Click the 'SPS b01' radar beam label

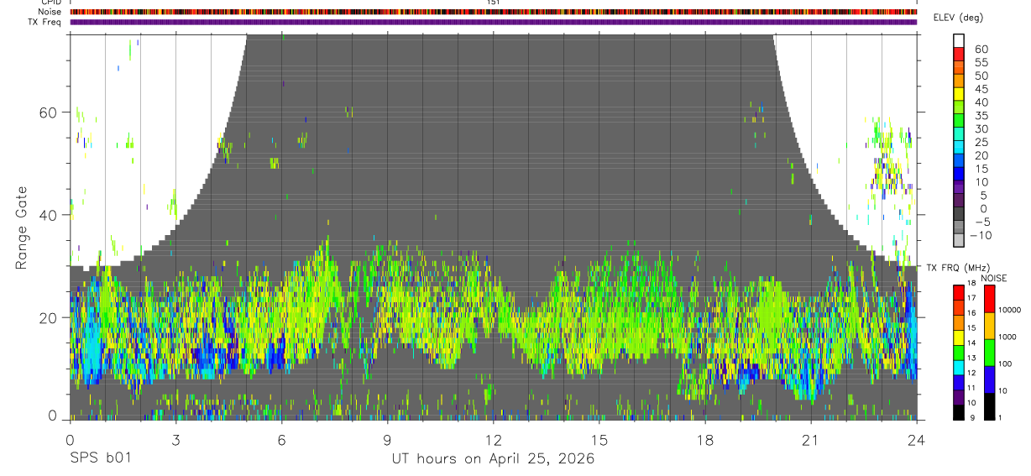point(100,459)
